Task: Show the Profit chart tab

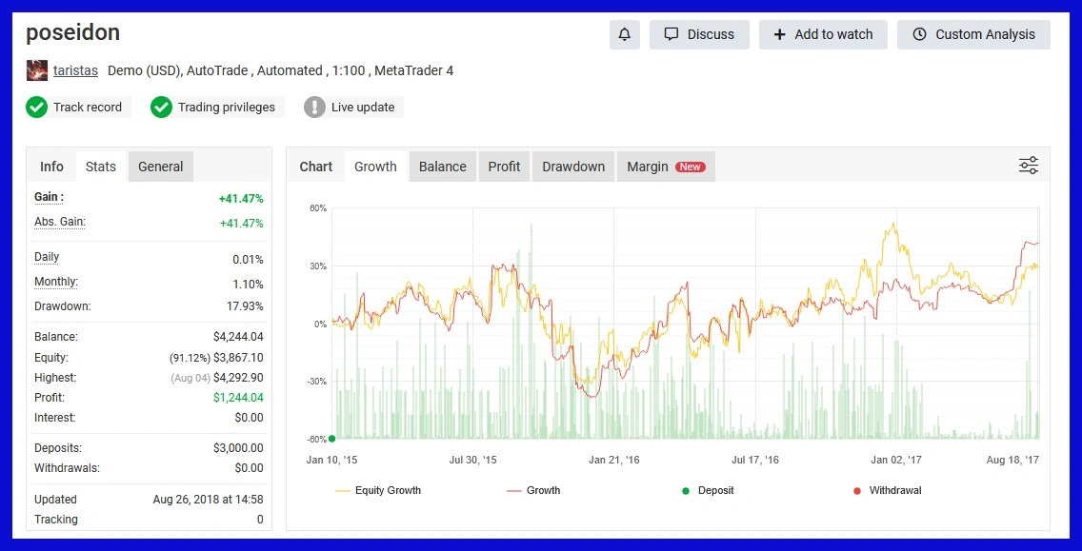Action: coord(504,167)
